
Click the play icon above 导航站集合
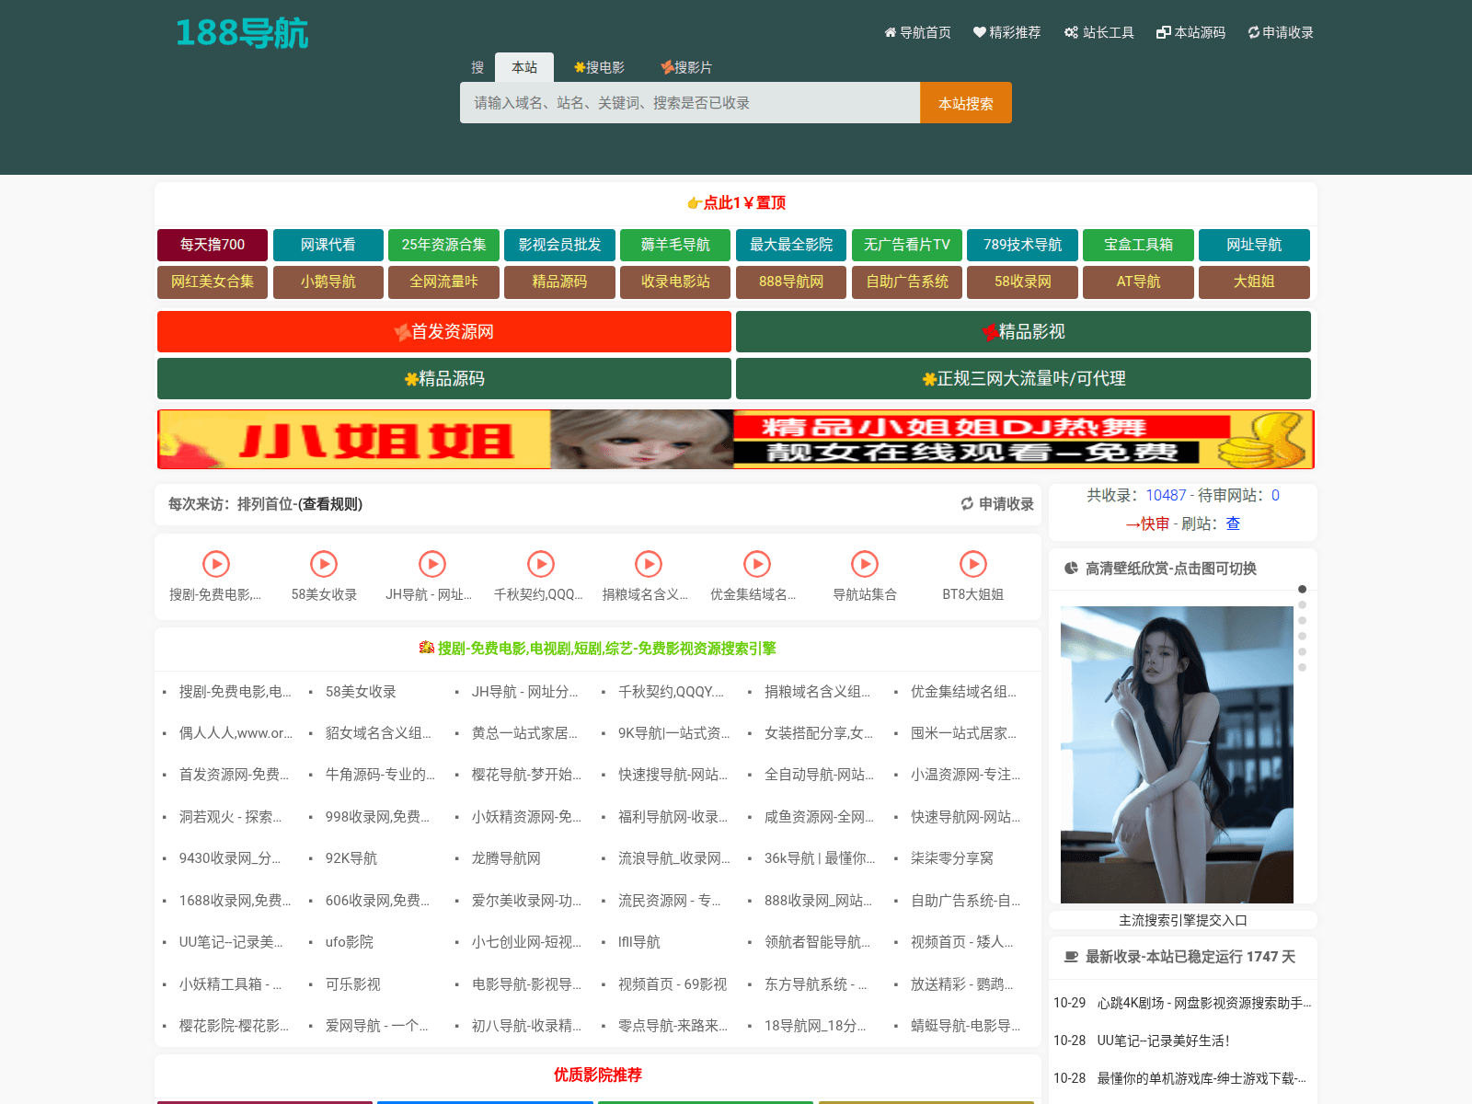click(865, 564)
